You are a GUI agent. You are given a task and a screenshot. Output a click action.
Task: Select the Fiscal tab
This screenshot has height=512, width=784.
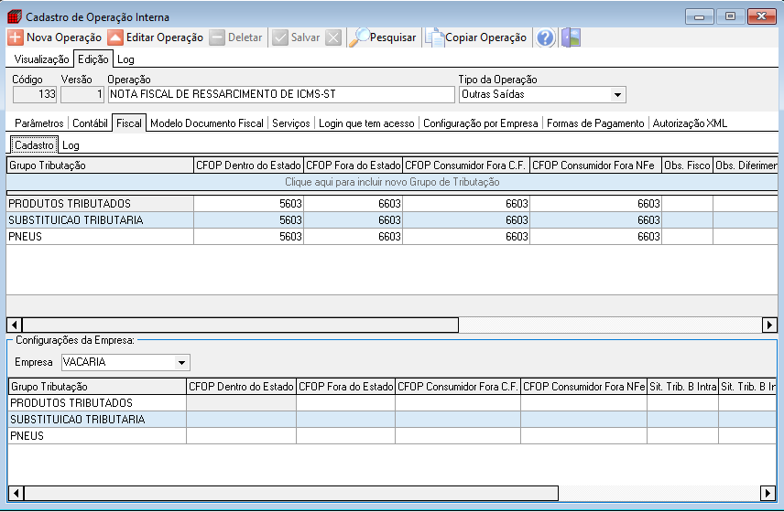[x=129, y=123]
